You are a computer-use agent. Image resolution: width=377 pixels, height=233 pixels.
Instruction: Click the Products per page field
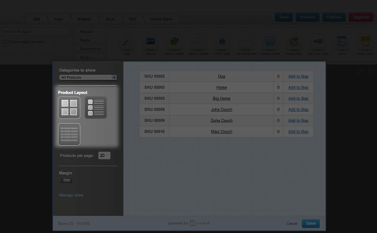104,155
